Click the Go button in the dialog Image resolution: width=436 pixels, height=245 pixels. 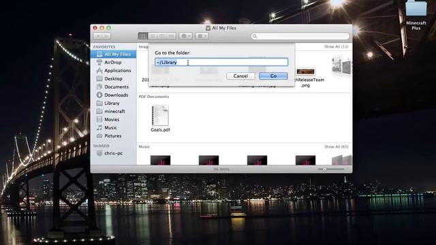273,76
